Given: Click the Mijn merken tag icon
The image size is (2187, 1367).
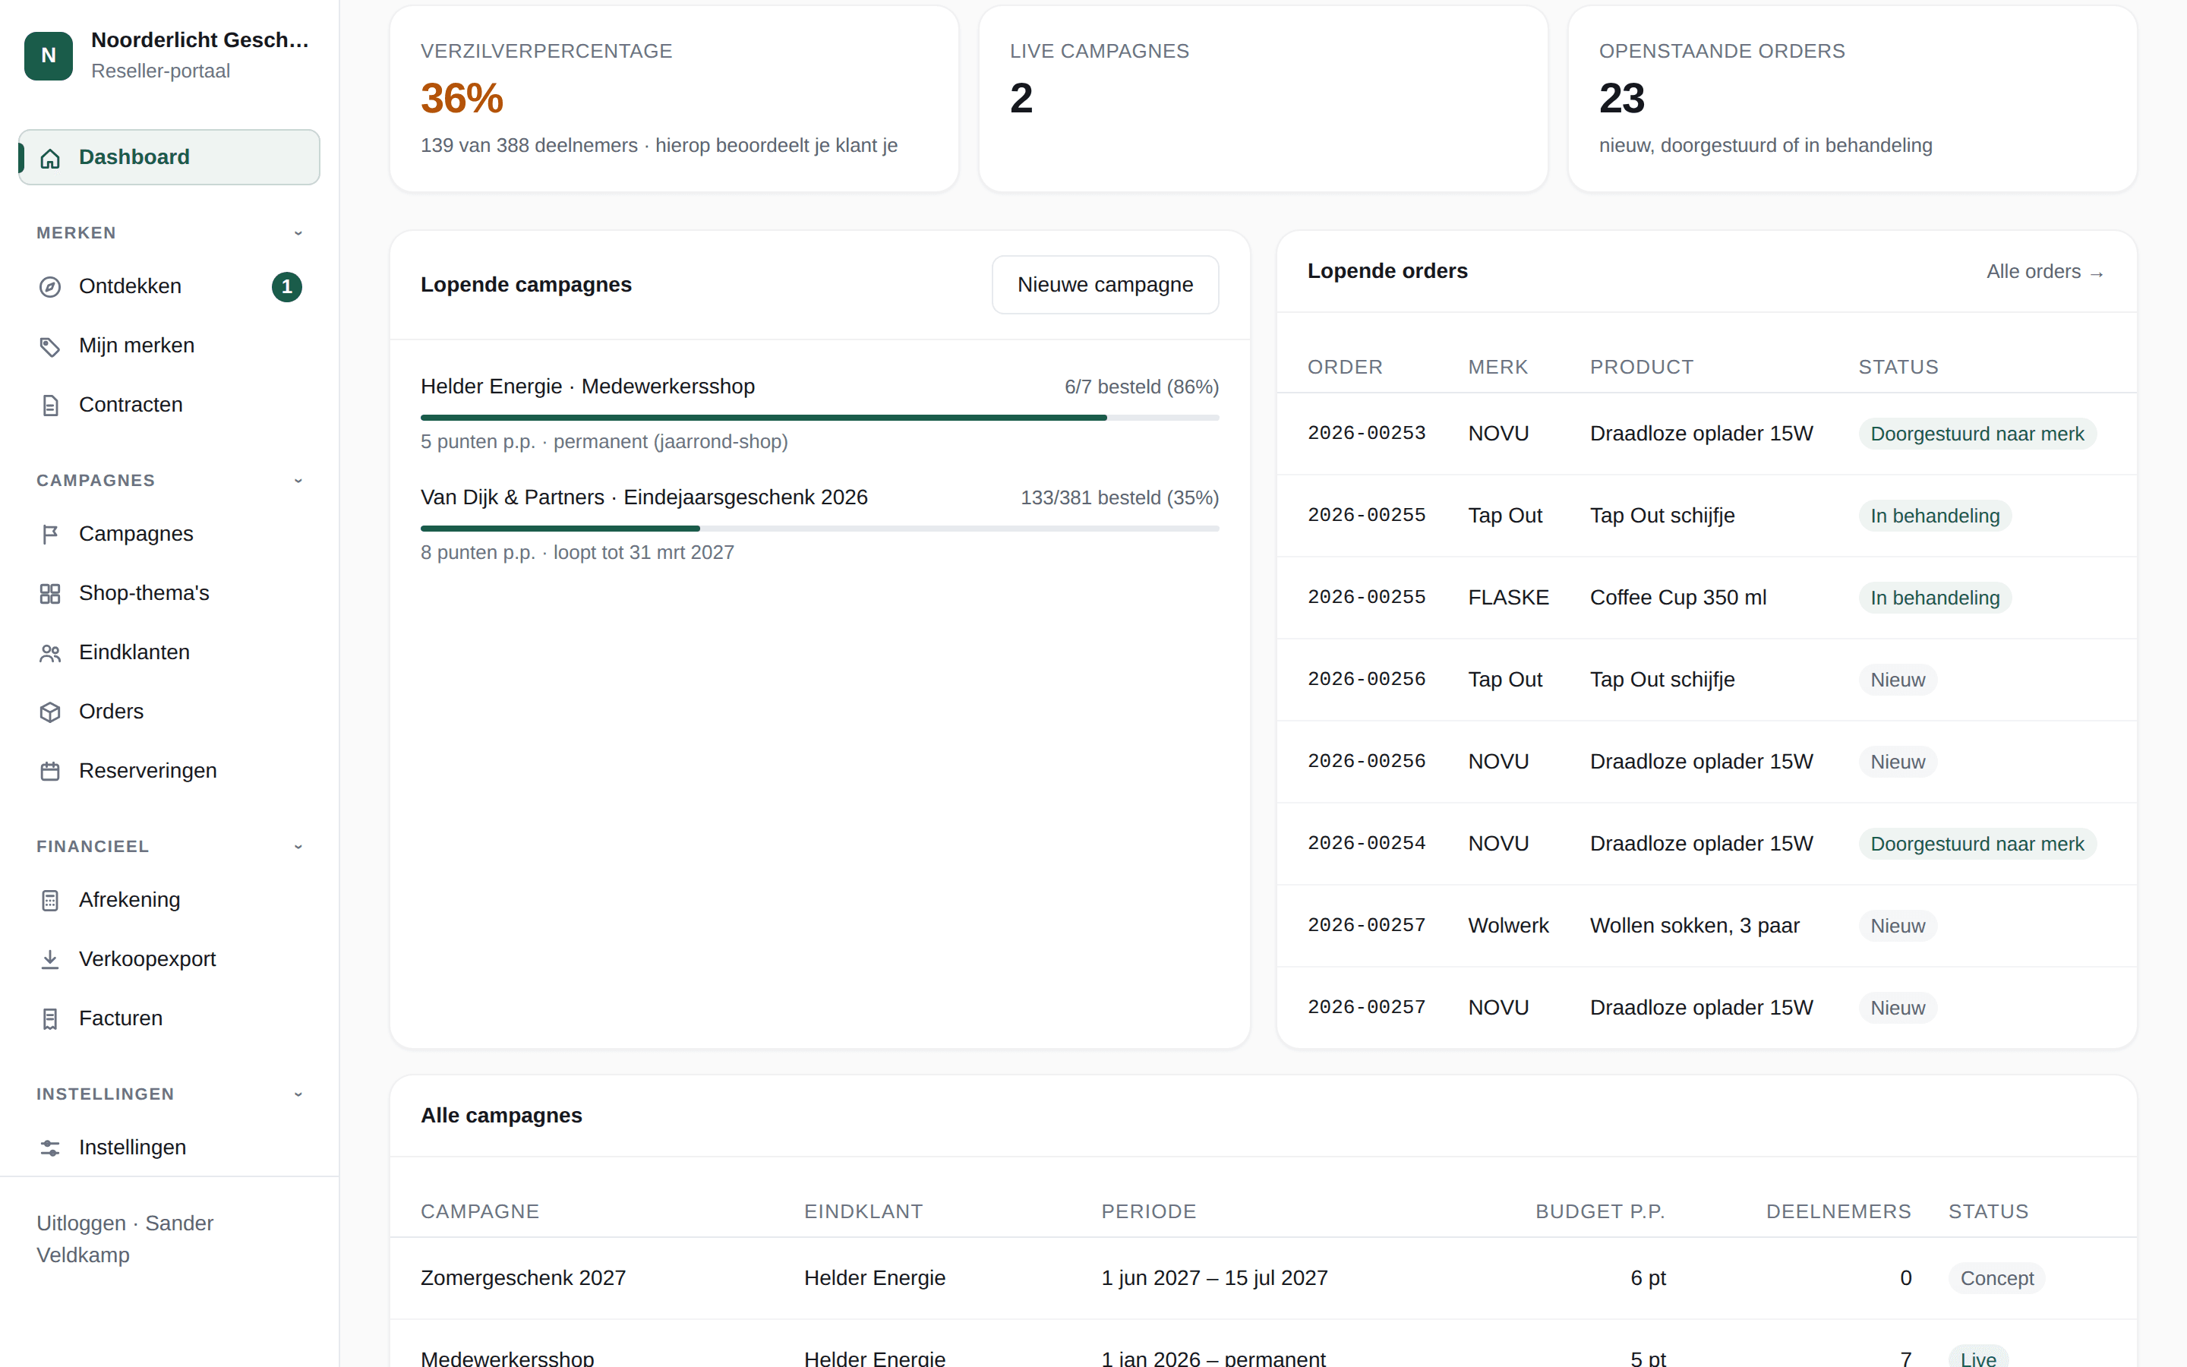Looking at the screenshot, I should [49, 346].
